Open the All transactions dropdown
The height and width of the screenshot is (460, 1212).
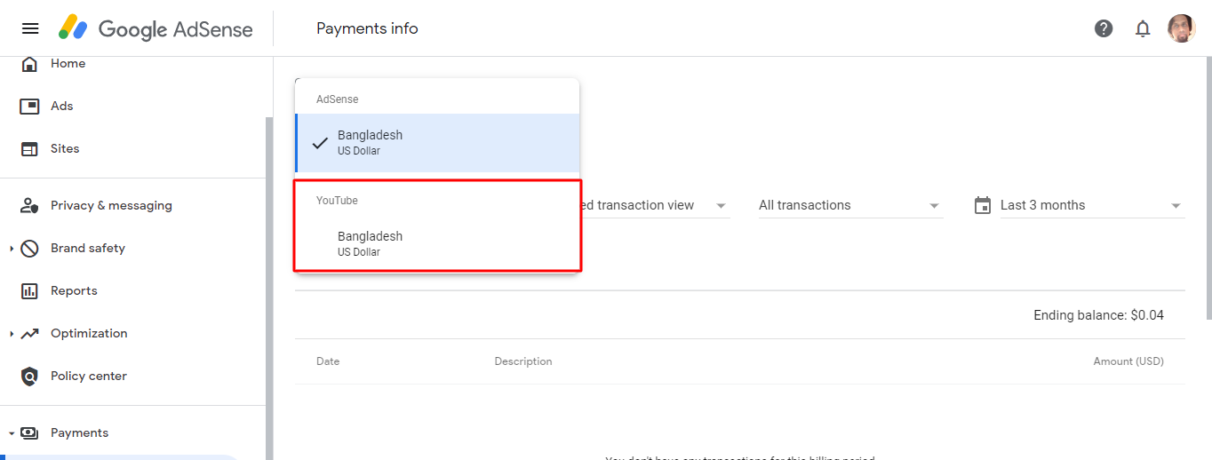pos(850,205)
